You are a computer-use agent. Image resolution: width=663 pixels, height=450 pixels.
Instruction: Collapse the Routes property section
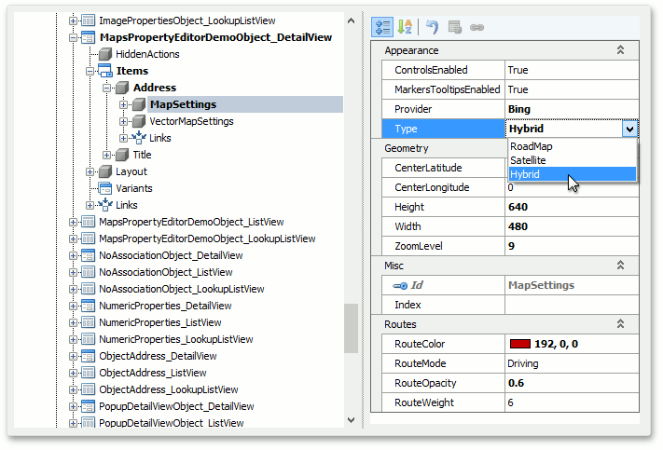pos(619,324)
